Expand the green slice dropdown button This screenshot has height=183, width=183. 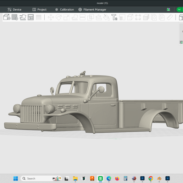point(179,10)
